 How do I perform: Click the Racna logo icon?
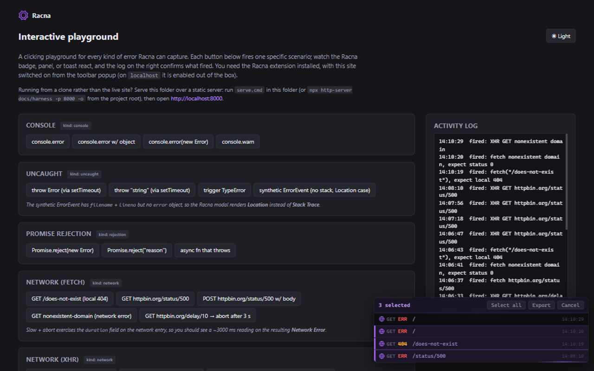(x=23, y=15)
